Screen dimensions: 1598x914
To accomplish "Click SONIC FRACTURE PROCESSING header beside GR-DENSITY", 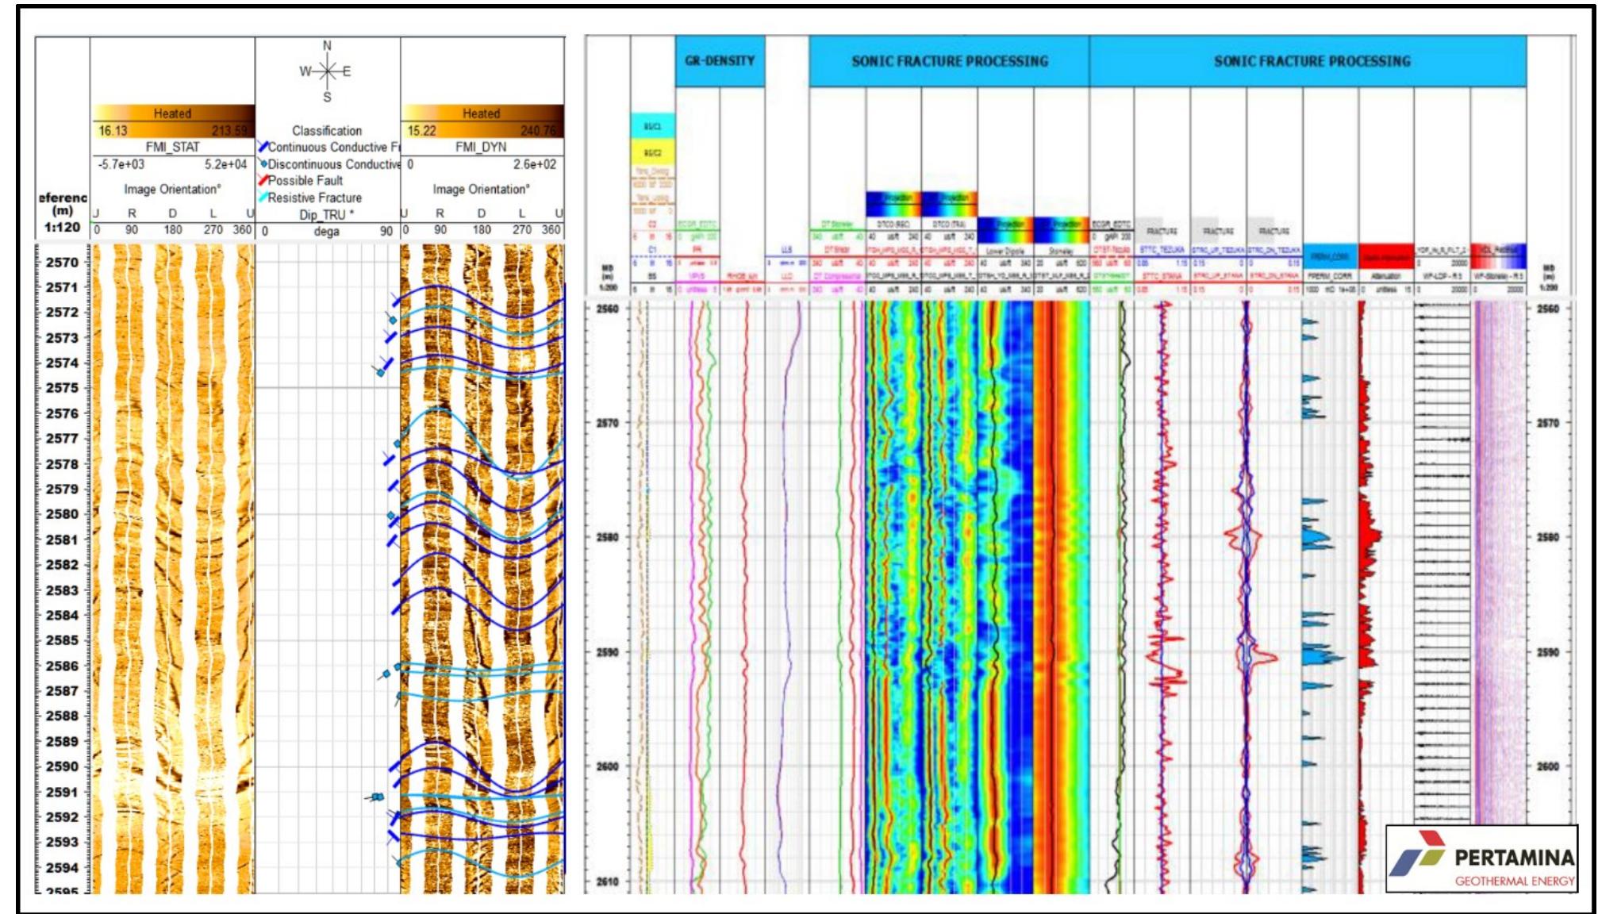I will click(950, 61).
